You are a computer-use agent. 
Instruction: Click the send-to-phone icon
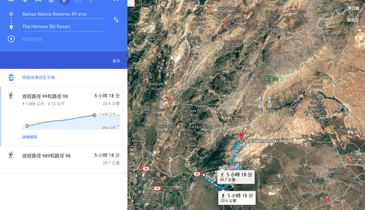[x=11, y=77]
